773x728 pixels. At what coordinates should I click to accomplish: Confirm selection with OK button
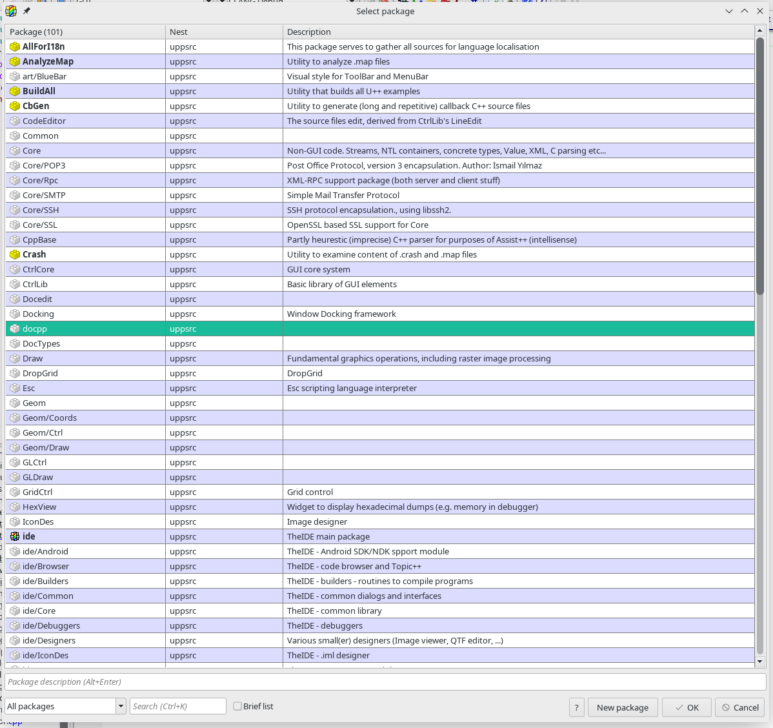click(687, 707)
